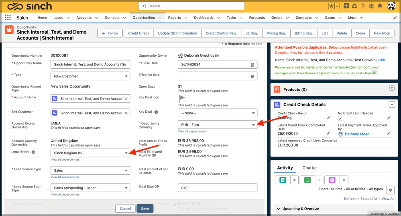Switch to the Chatter tab

click(x=309, y=168)
